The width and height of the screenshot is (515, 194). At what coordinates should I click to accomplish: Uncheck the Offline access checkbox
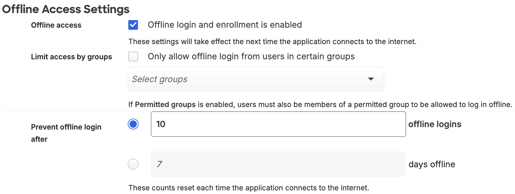(x=133, y=25)
